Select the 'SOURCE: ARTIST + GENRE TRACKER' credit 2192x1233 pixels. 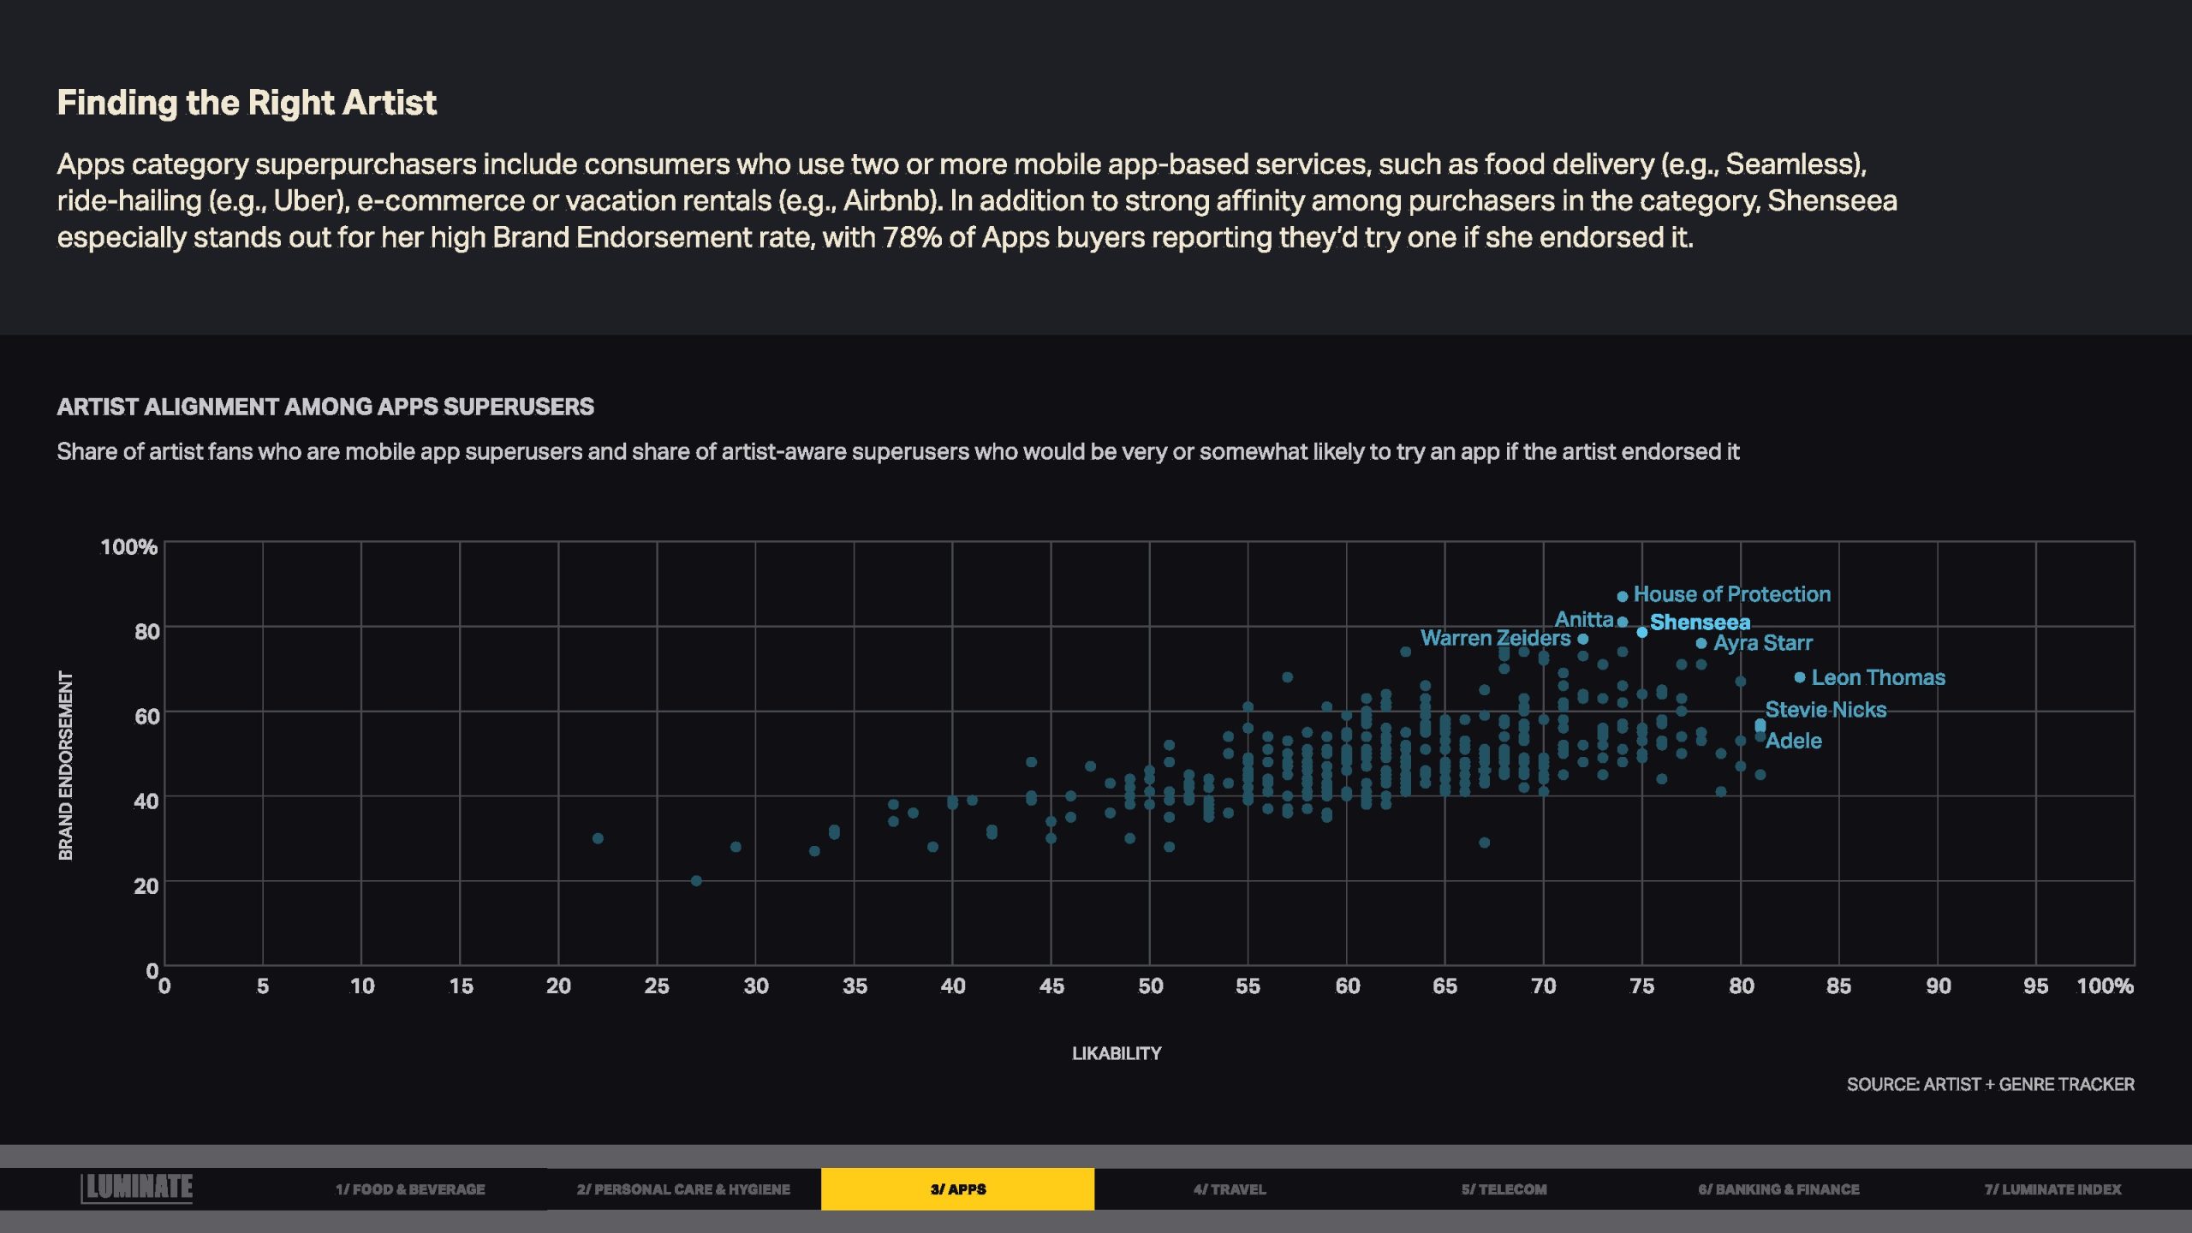(1990, 1084)
